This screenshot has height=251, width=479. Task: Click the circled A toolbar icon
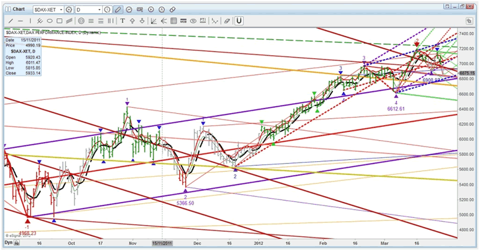pos(162,10)
